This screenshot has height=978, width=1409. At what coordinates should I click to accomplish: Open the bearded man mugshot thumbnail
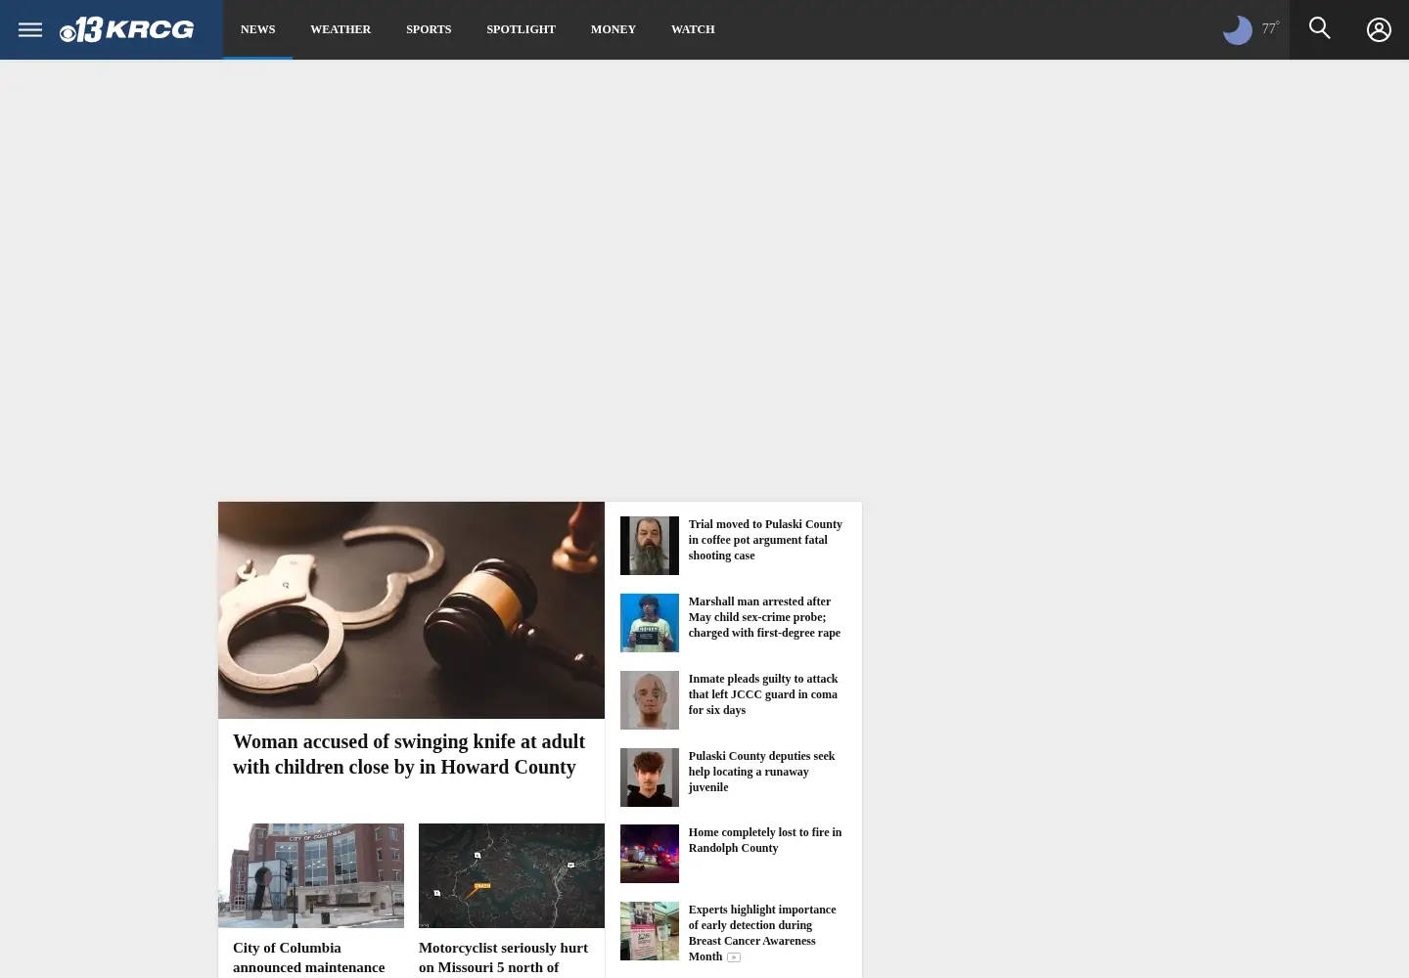pyautogui.click(x=650, y=546)
